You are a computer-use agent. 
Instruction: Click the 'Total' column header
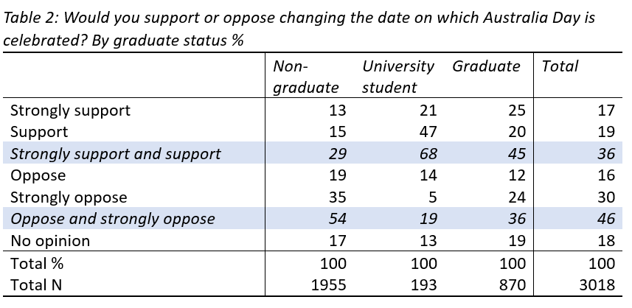coord(560,66)
